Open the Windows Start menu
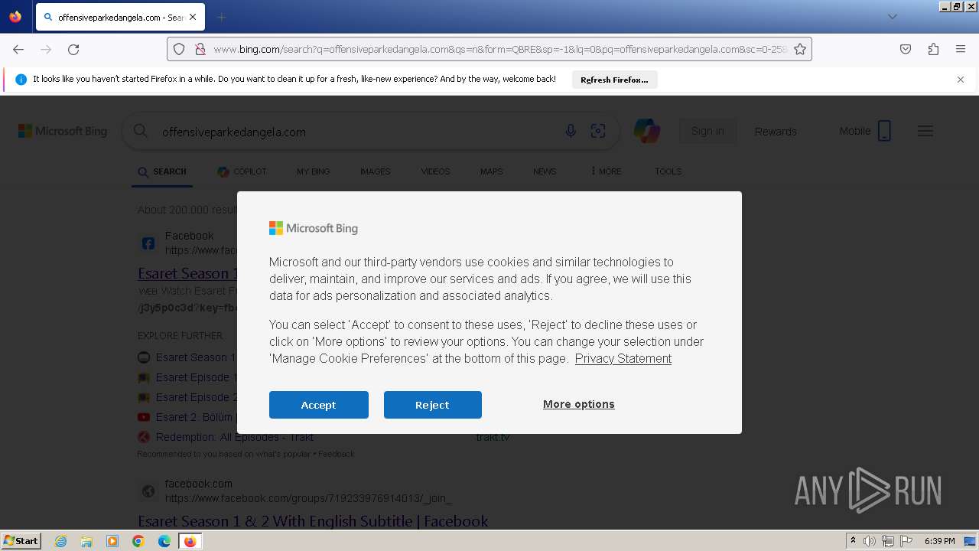 (x=21, y=540)
